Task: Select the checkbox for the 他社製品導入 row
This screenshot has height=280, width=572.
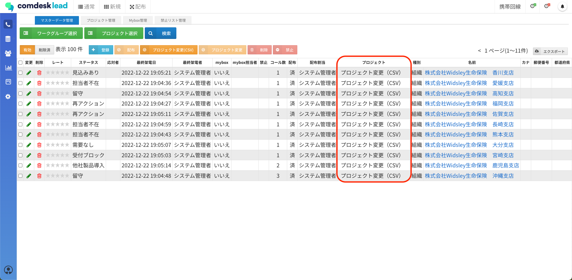Action: click(21, 166)
